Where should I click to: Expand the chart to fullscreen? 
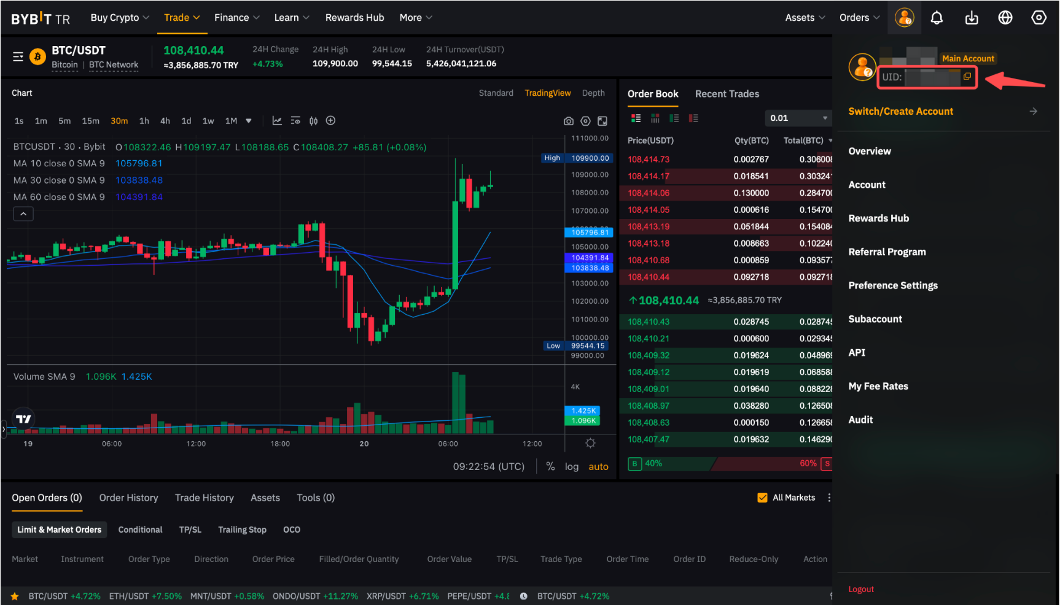(602, 121)
